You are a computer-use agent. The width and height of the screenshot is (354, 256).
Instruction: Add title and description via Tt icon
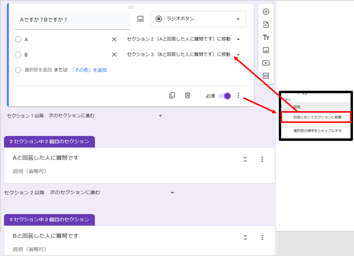click(x=265, y=38)
